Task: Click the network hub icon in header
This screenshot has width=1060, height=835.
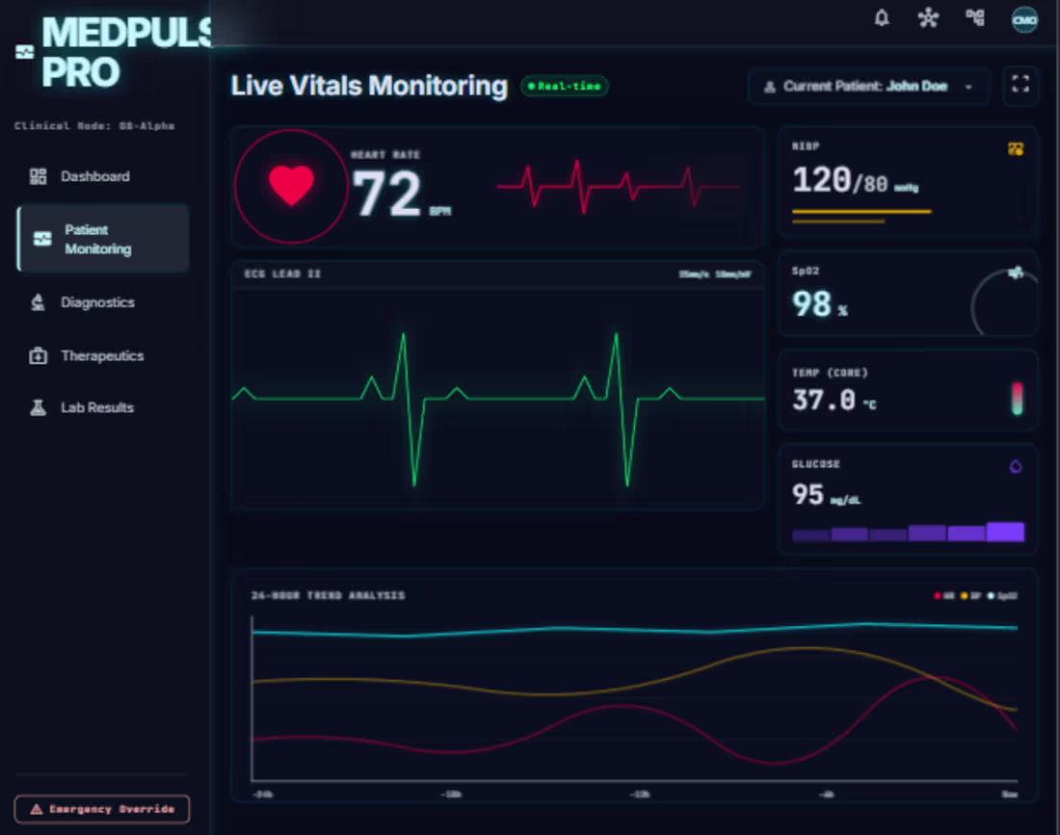Action: click(x=928, y=17)
